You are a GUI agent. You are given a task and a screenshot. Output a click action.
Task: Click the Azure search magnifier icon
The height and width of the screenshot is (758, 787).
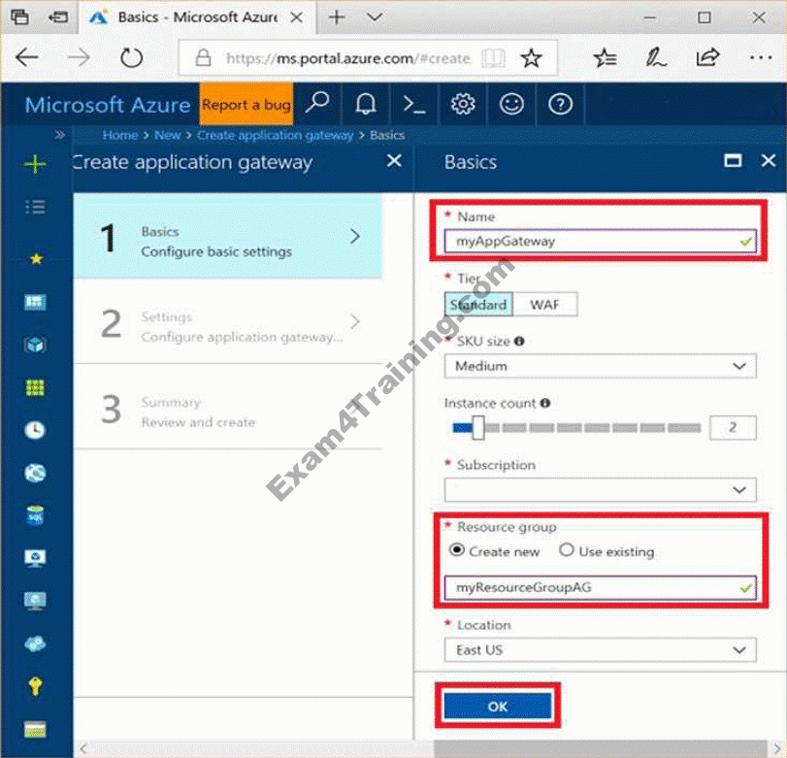[x=317, y=104]
